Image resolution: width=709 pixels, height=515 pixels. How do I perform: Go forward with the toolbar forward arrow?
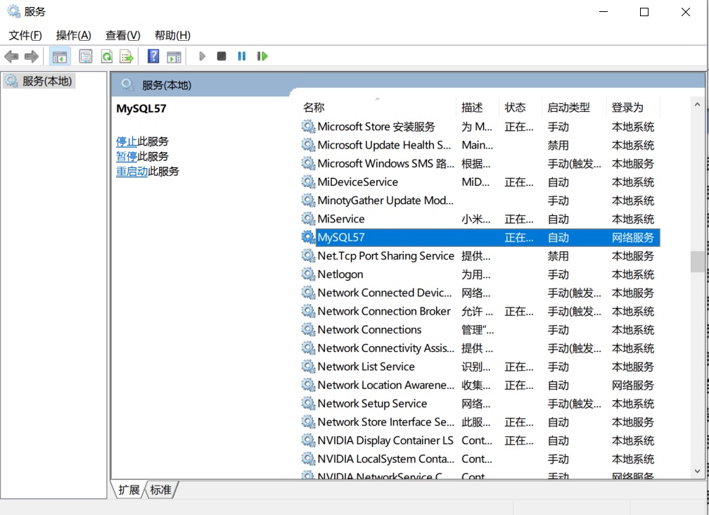coord(31,56)
